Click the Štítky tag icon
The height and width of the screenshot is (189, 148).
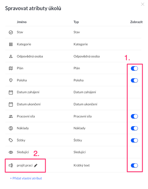pos(11,140)
